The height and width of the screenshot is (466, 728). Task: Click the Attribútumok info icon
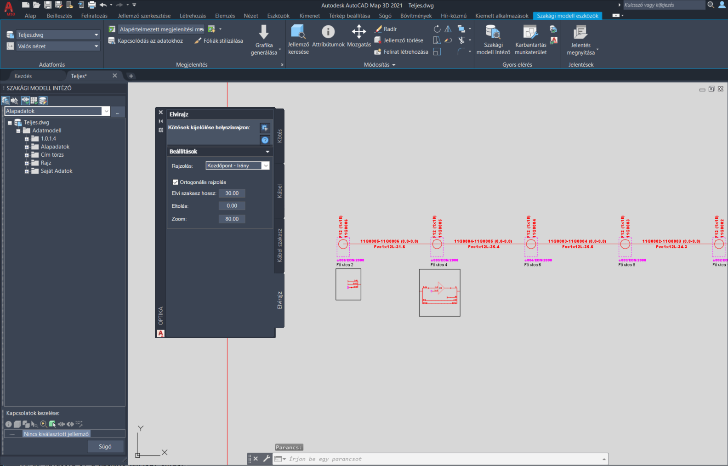click(x=328, y=32)
